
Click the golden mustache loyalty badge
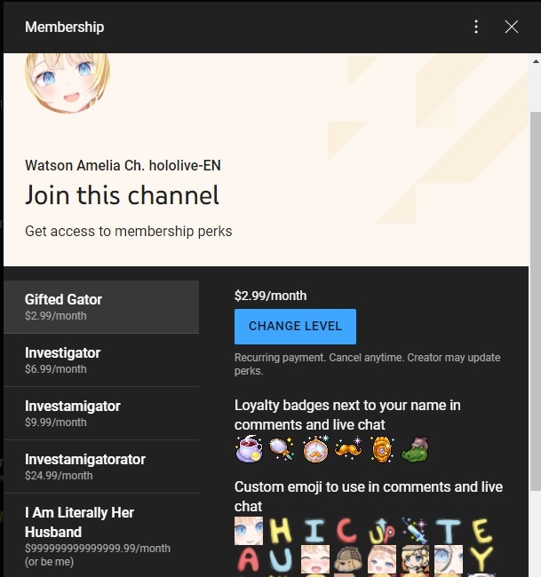348,449
